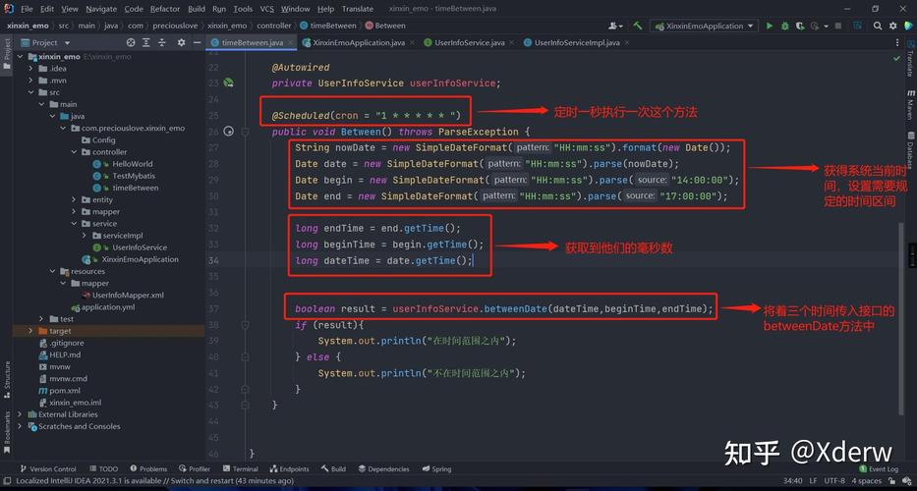This screenshot has height=491, width=917.
Task: Open Search Everywhere magnifier icon
Action: coord(878,26)
